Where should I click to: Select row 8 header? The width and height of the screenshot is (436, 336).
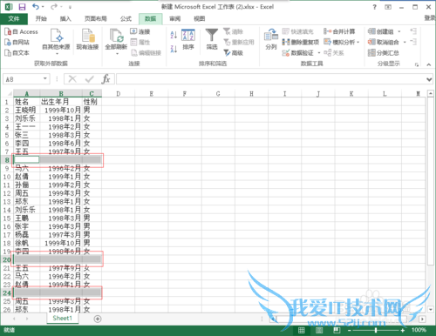coord(7,160)
